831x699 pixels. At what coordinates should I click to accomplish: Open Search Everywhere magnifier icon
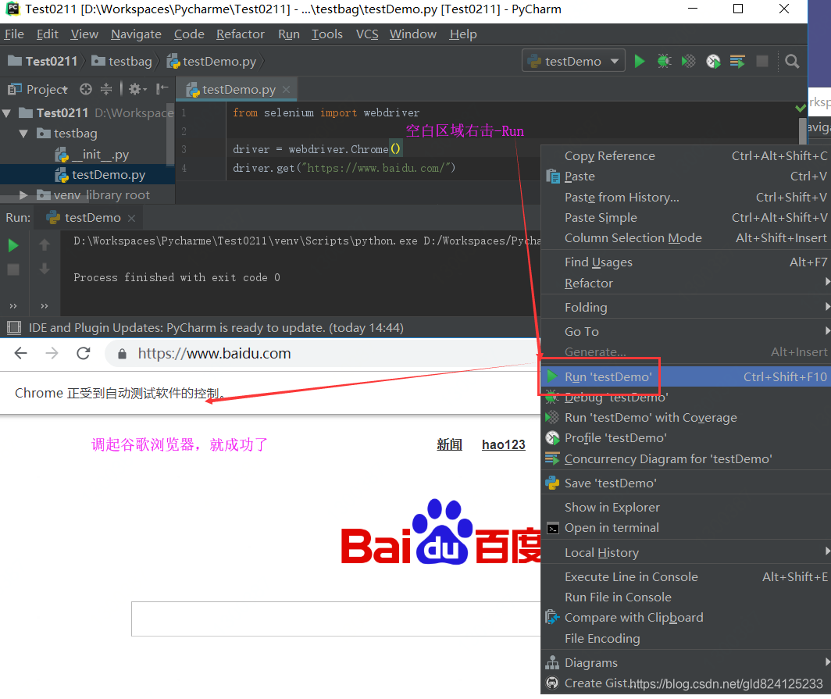click(792, 62)
